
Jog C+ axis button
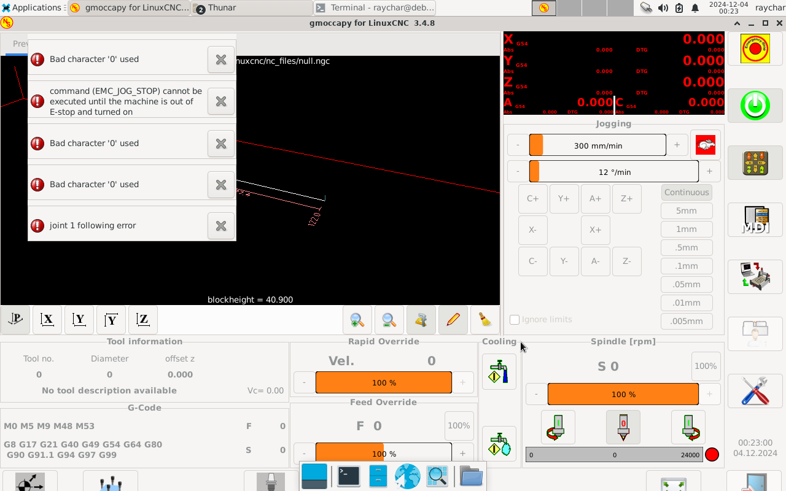coord(533,198)
